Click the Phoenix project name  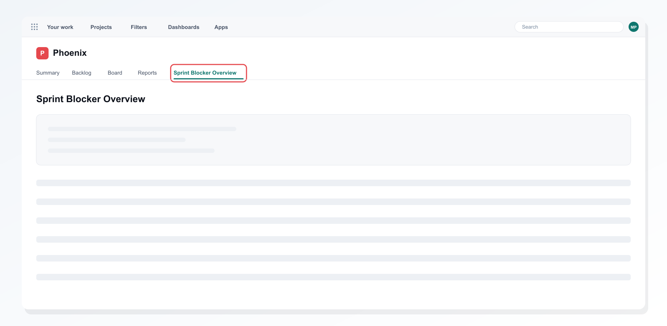tap(70, 53)
